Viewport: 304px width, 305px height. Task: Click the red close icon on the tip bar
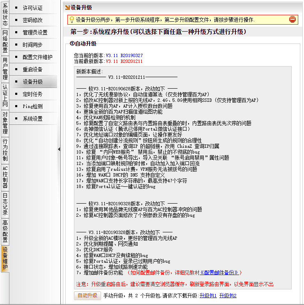tap(292, 19)
